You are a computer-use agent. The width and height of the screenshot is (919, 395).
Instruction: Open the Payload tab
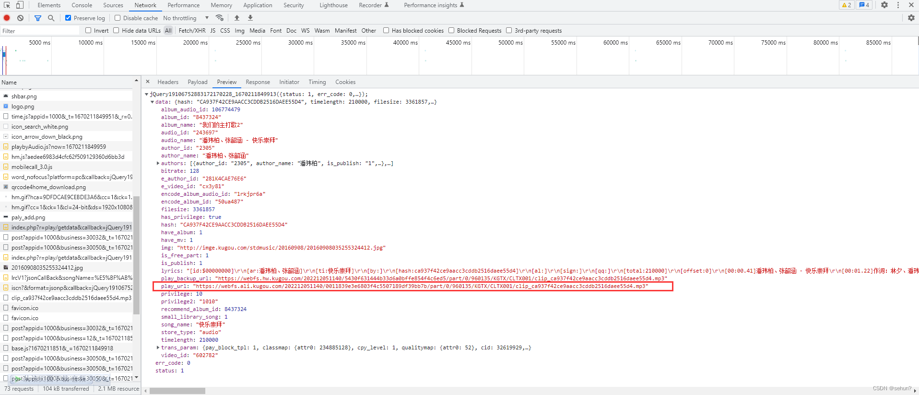pyautogui.click(x=198, y=82)
